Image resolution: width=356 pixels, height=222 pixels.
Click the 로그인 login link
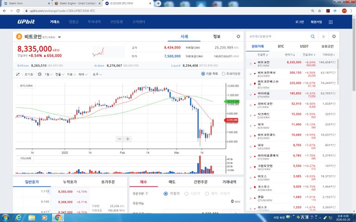(299, 22)
